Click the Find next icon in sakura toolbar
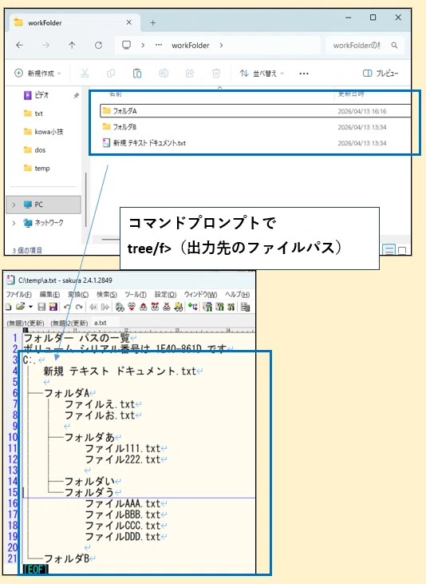Screen dimensions: 426x584 pos(132,308)
